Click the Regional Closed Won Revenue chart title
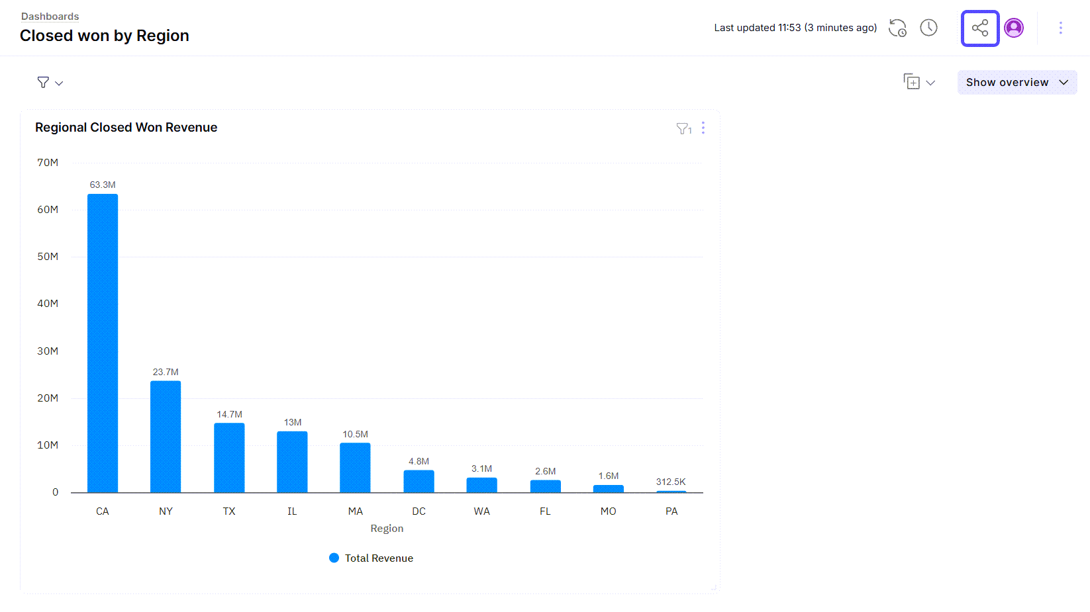 [x=126, y=128]
